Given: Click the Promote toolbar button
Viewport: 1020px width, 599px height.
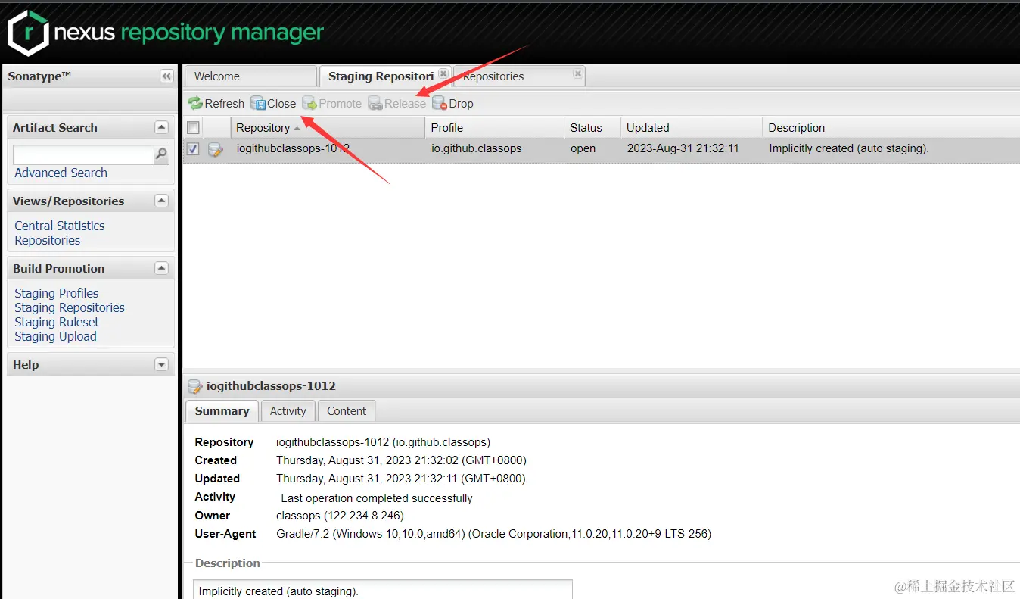Looking at the screenshot, I should click(x=332, y=104).
